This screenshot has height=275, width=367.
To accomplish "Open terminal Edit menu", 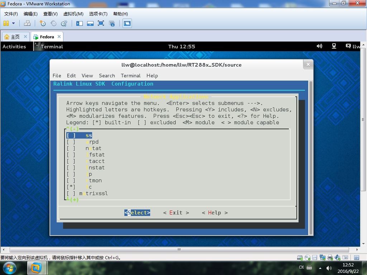I will pyautogui.click(x=71, y=76).
